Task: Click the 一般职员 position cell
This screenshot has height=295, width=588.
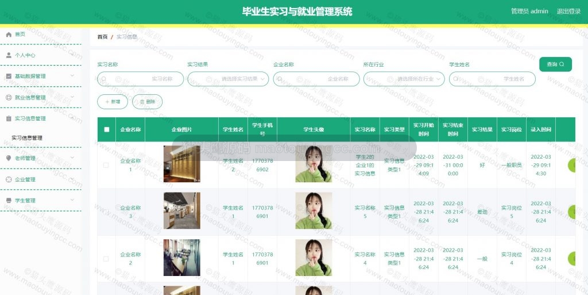Action: (512, 165)
